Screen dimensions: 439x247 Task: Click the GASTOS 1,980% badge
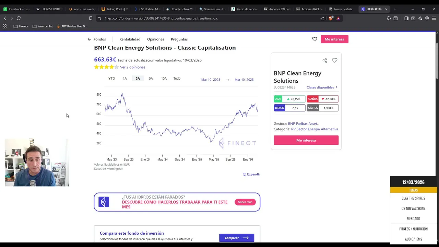pyautogui.click(x=323, y=108)
